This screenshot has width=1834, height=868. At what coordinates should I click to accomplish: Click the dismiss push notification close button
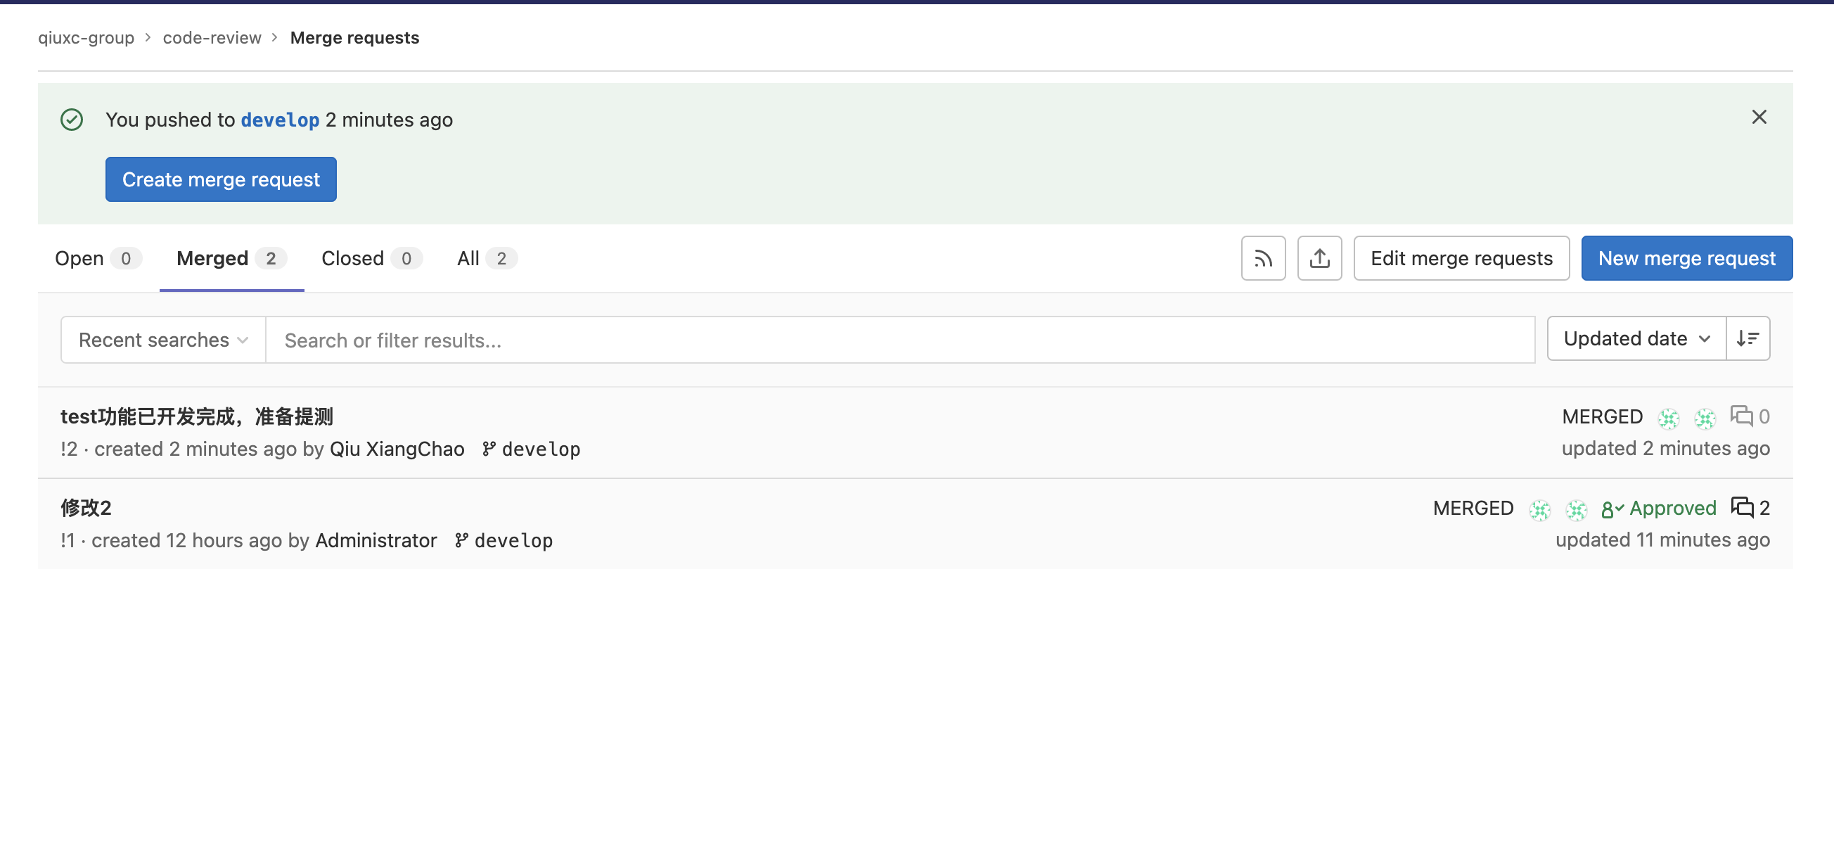(1758, 116)
